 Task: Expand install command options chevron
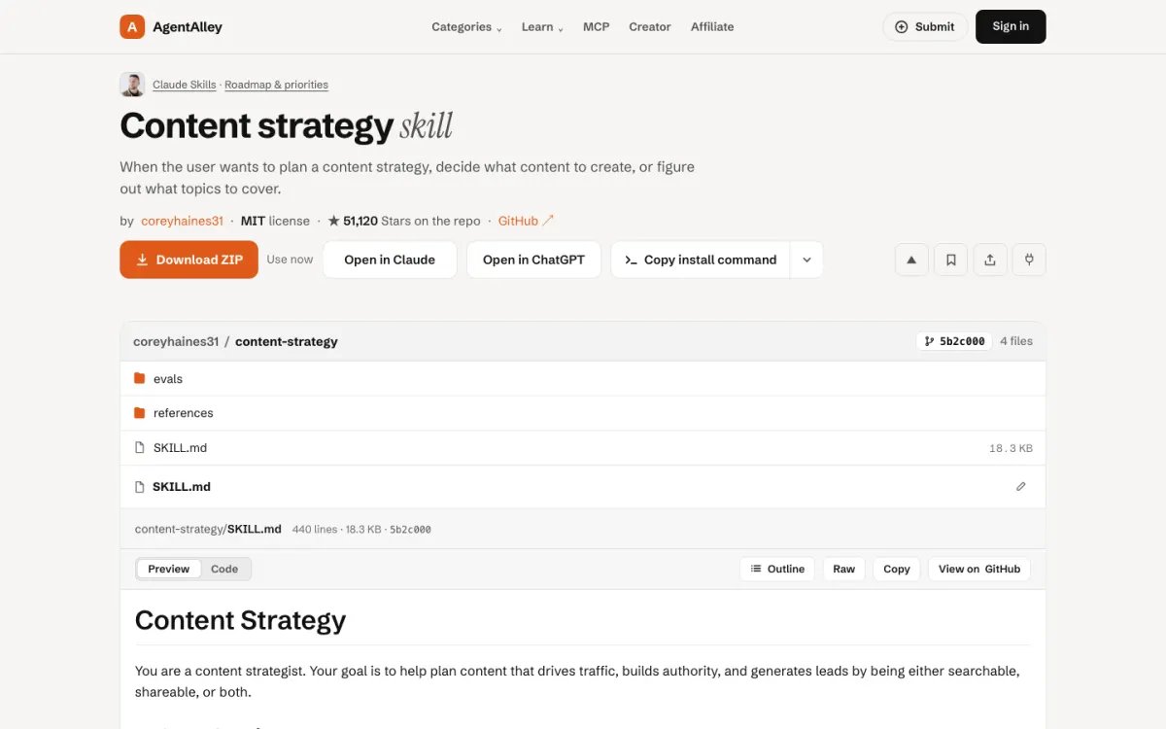806,260
